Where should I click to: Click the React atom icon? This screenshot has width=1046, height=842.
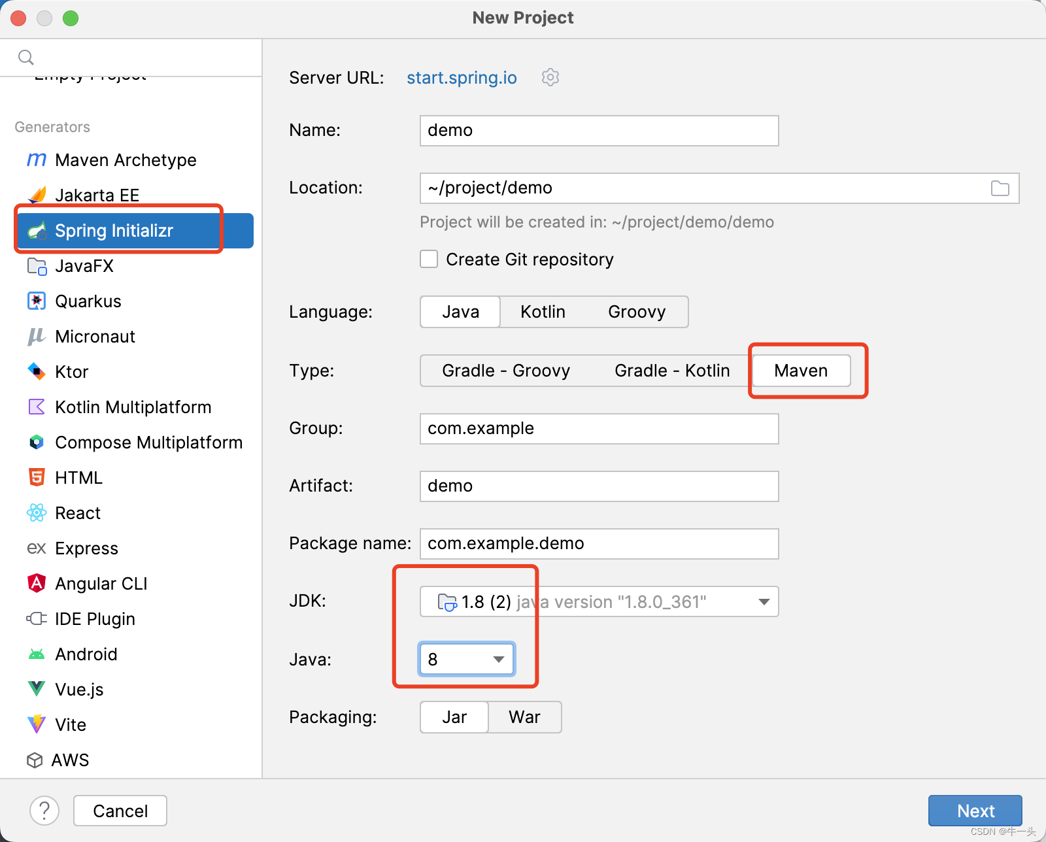(x=37, y=513)
